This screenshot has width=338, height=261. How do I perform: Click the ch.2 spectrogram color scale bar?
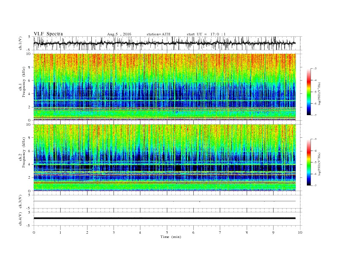pyautogui.click(x=309, y=162)
